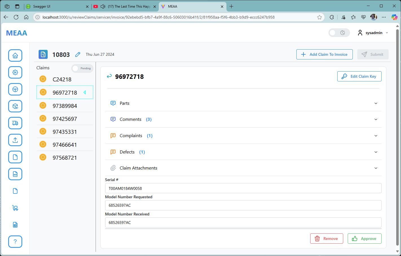This screenshot has width=401, height=256.
Task: Click the upload sidebar icon
Action: 15,140
